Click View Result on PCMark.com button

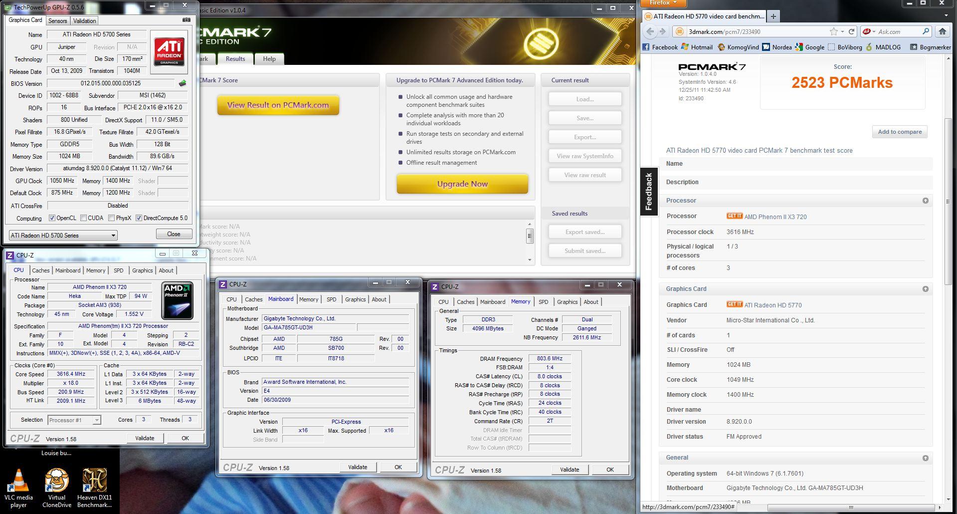pyautogui.click(x=278, y=105)
